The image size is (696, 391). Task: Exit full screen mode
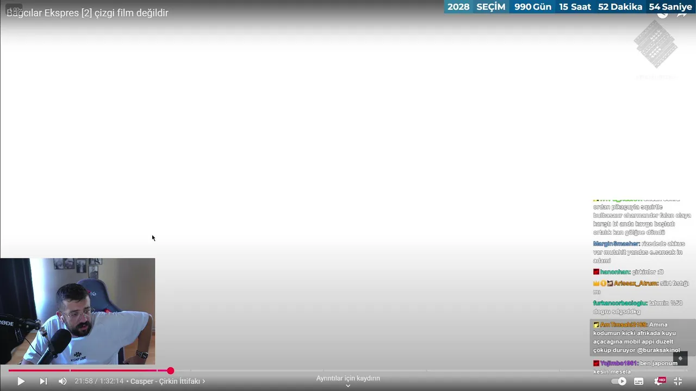[x=678, y=381]
